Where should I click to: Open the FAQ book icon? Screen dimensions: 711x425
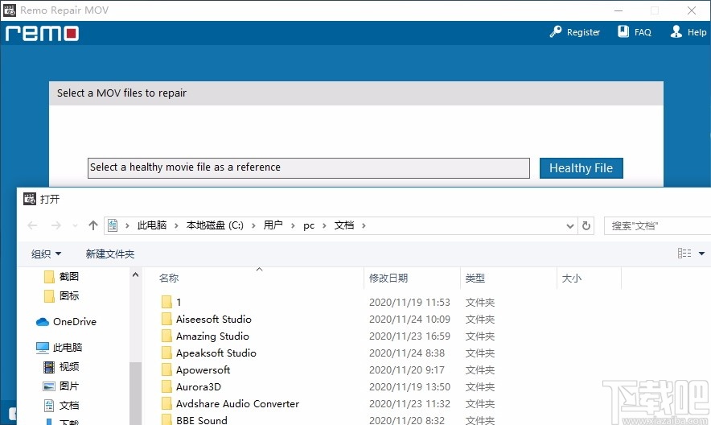click(623, 31)
